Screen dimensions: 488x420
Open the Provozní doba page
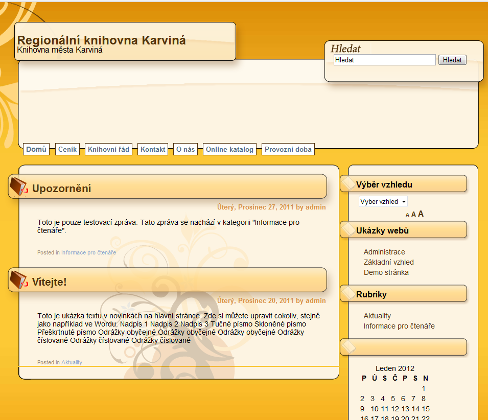coord(288,149)
